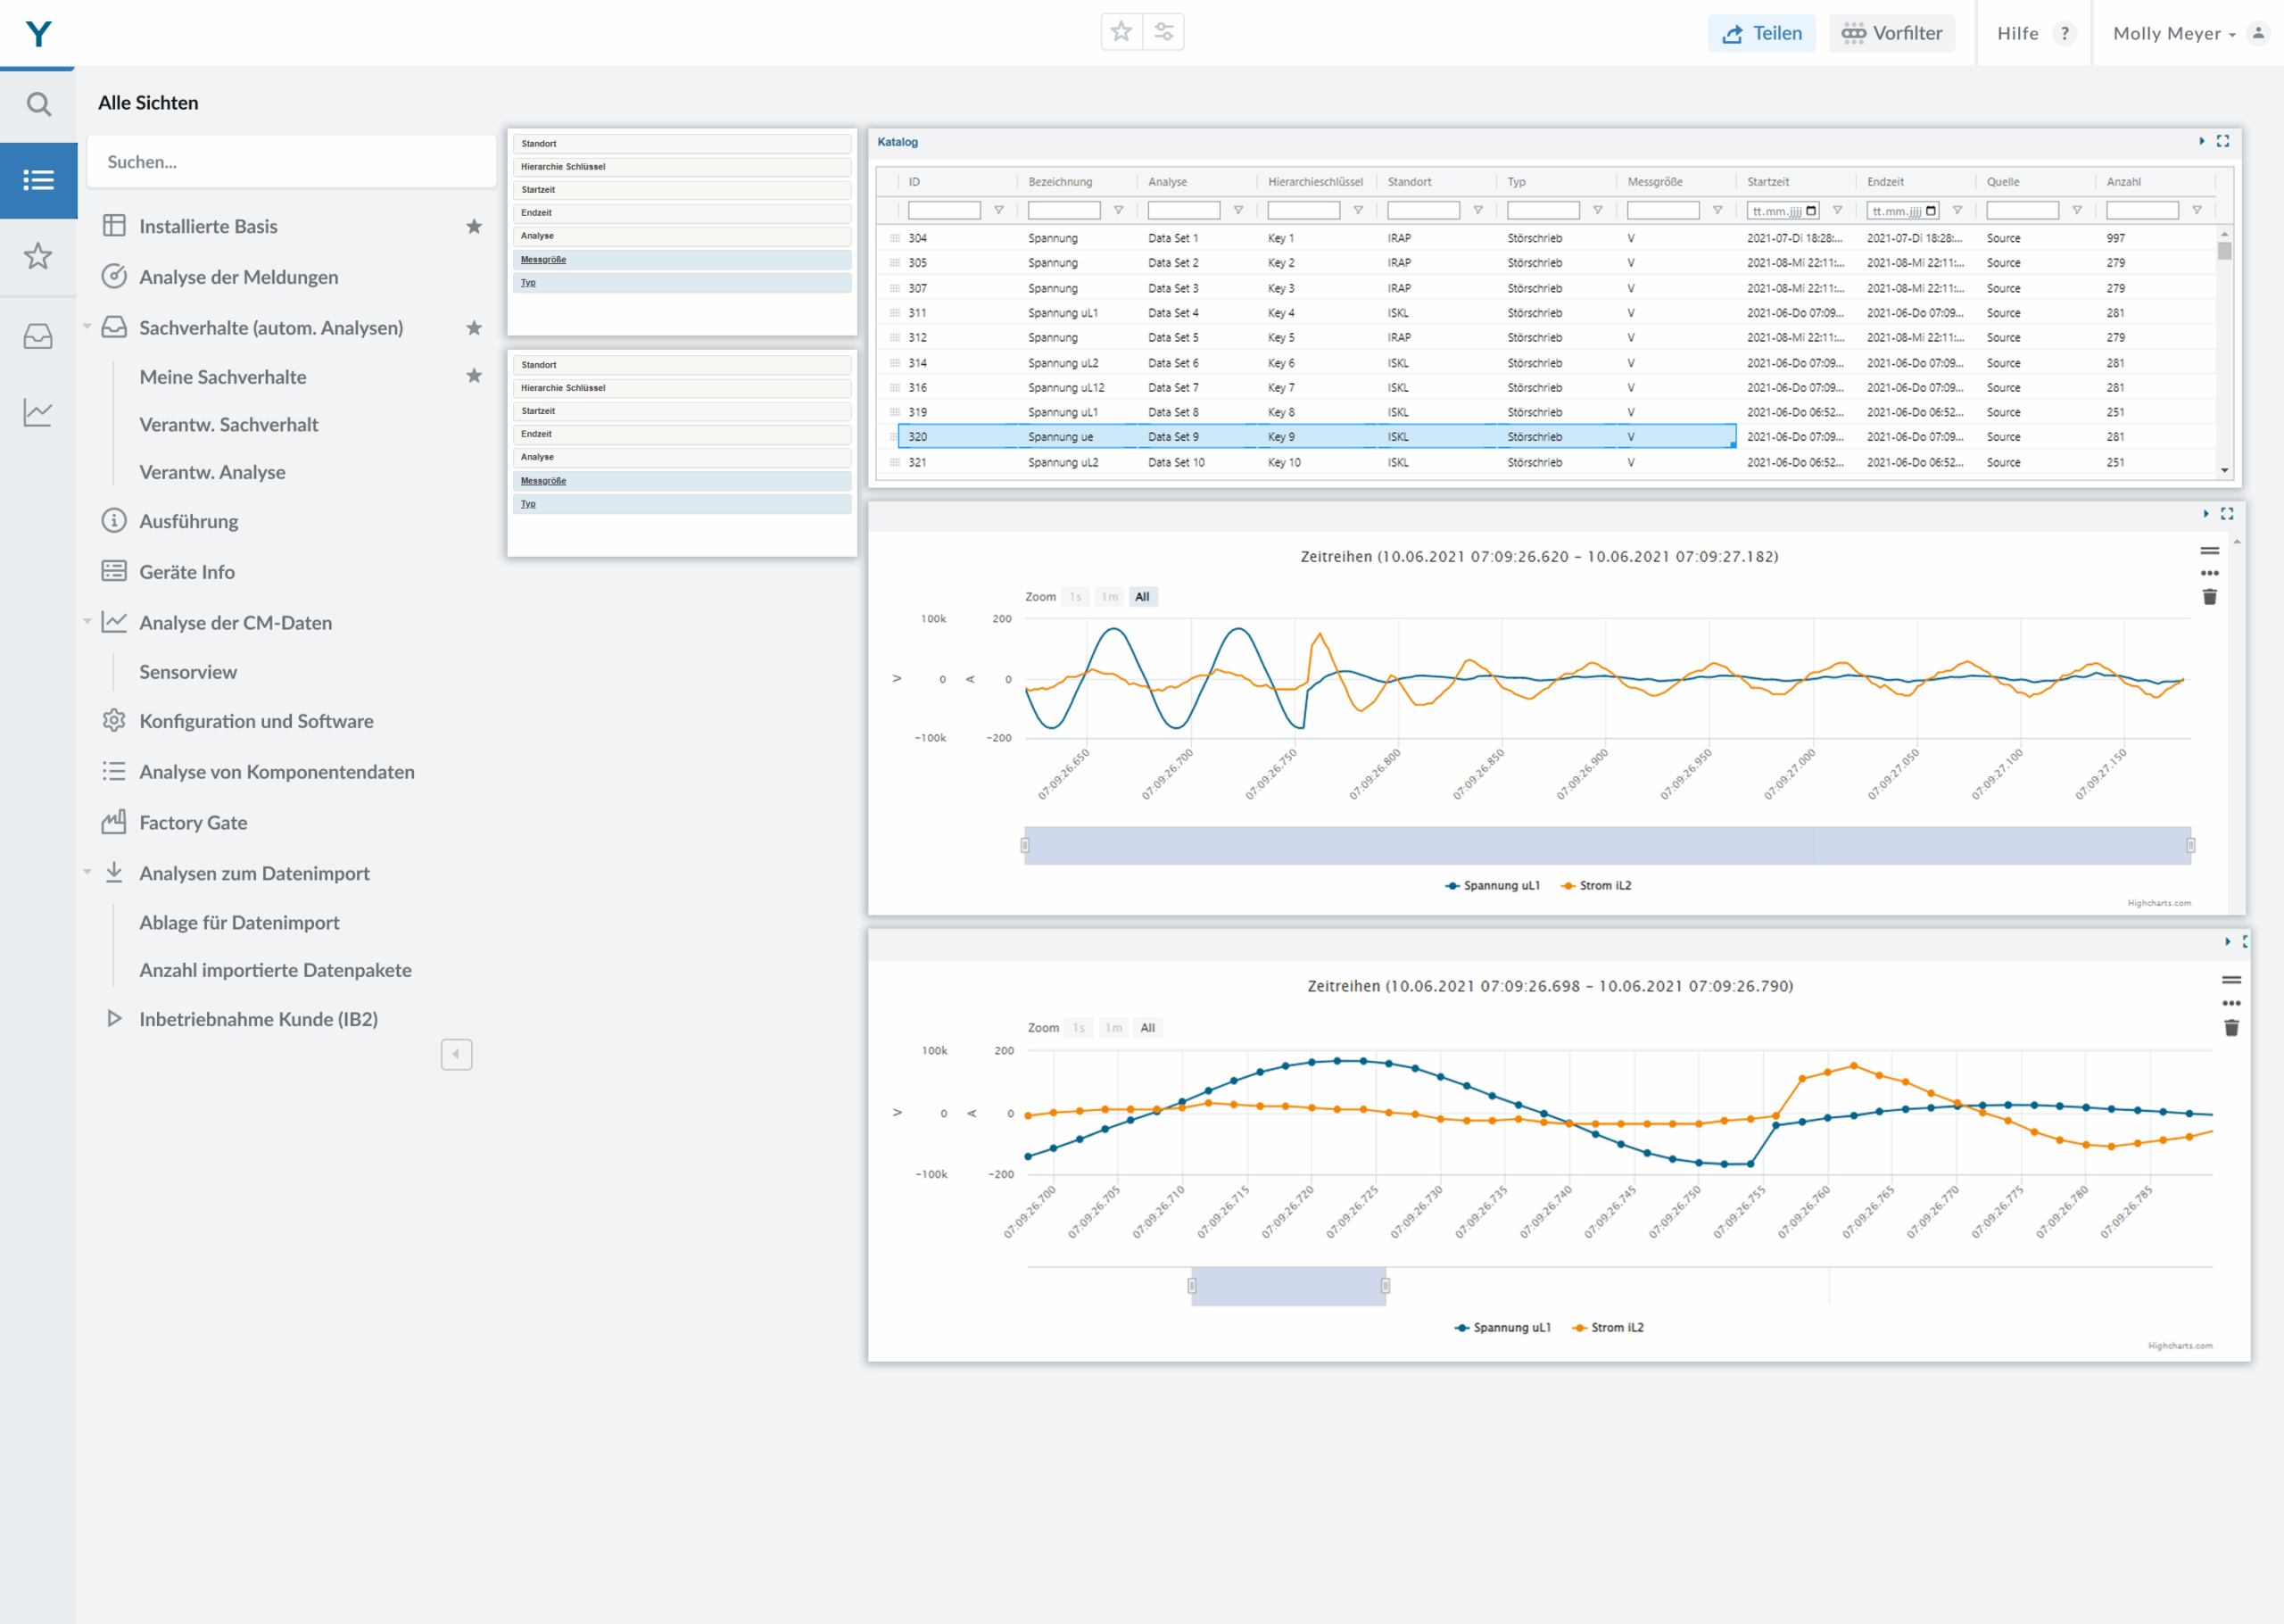Open the chart icon in left rail
The height and width of the screenshot is (1624, 2284).
coord(38,412)
